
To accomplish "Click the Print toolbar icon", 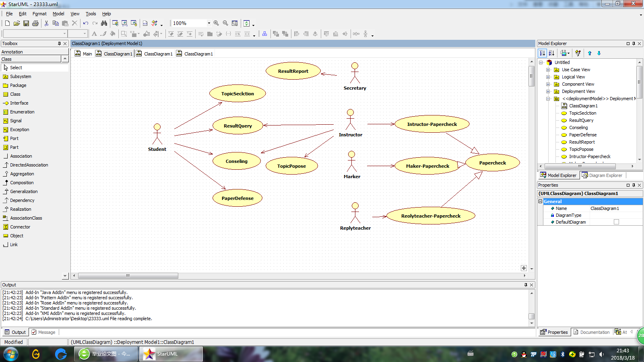I will 35,23.
